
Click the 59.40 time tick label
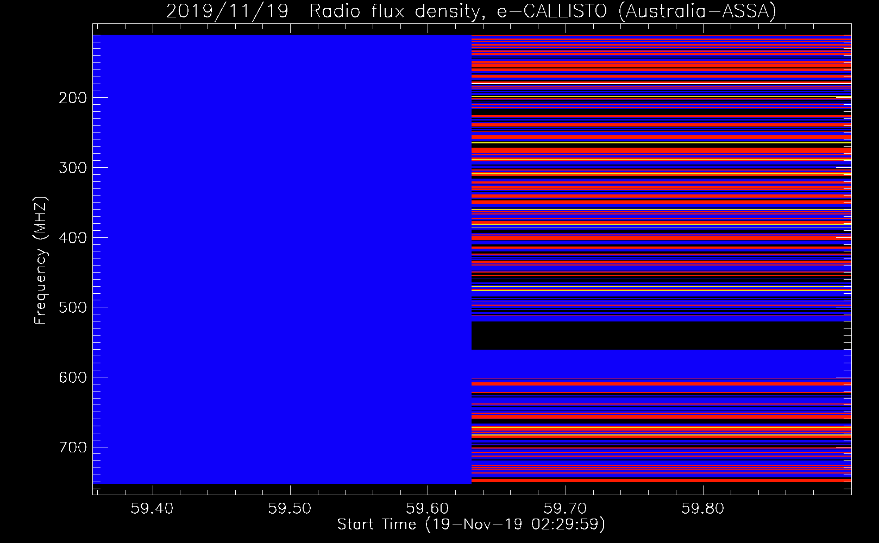(x=153, y=508)
